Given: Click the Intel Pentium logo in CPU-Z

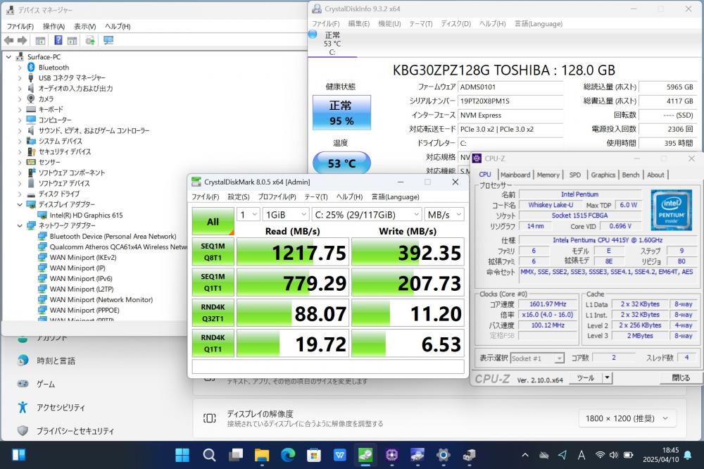Looking at the screenshot, I should 671,211.
